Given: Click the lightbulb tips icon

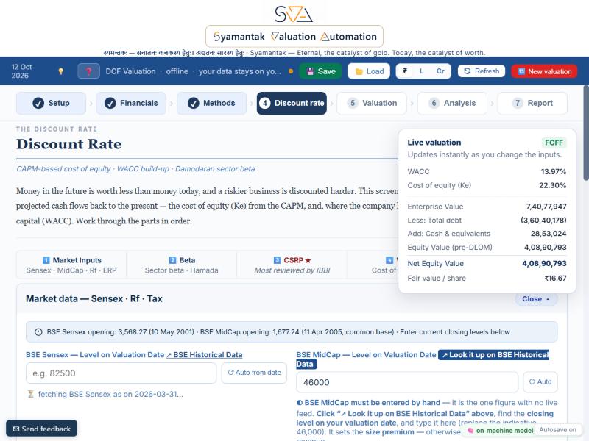Looking at the screenshot, I should click(60, 71).
